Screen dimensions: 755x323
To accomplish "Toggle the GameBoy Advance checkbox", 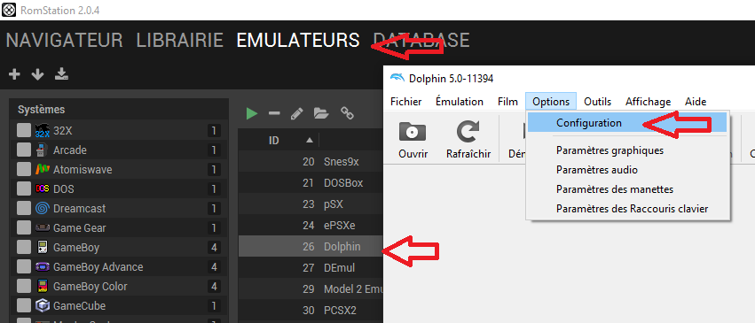I will coord(23,267).
